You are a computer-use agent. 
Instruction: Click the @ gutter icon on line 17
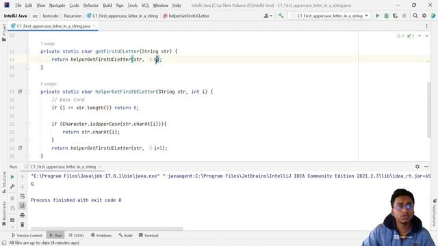click(20, 91)
